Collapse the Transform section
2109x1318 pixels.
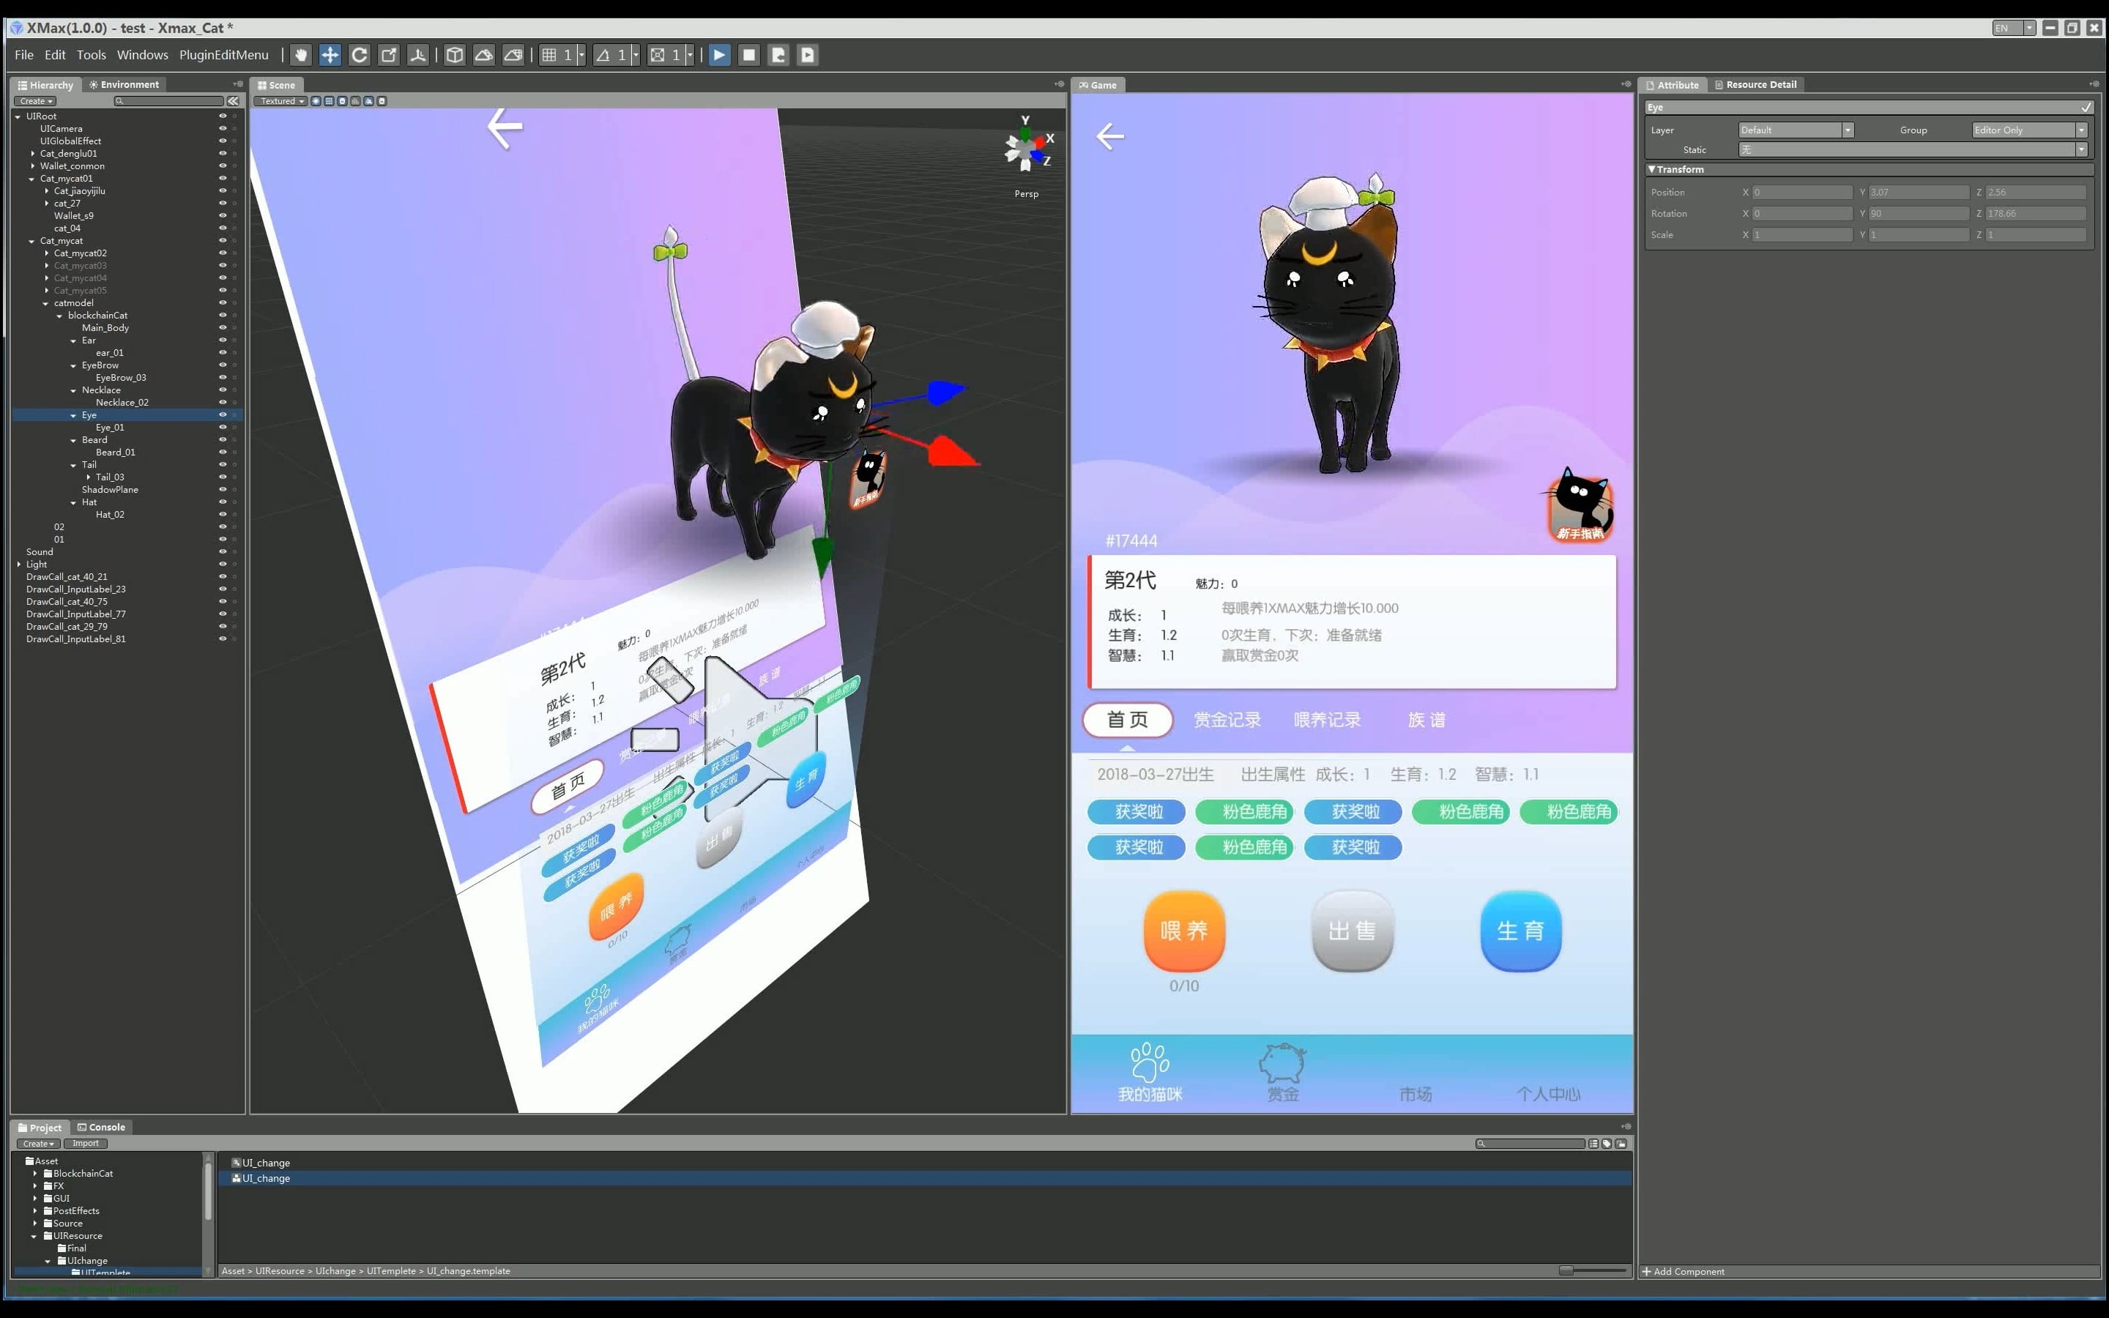pos(1651,169)
